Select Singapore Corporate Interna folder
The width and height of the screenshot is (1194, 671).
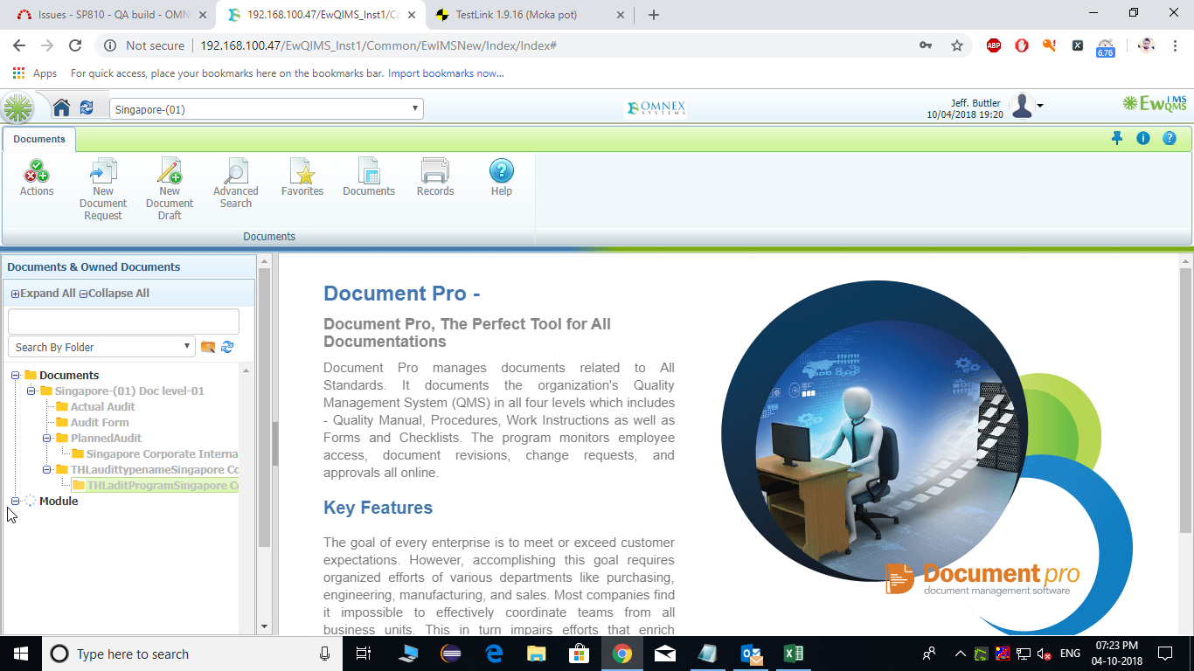[x=162, y=453]
